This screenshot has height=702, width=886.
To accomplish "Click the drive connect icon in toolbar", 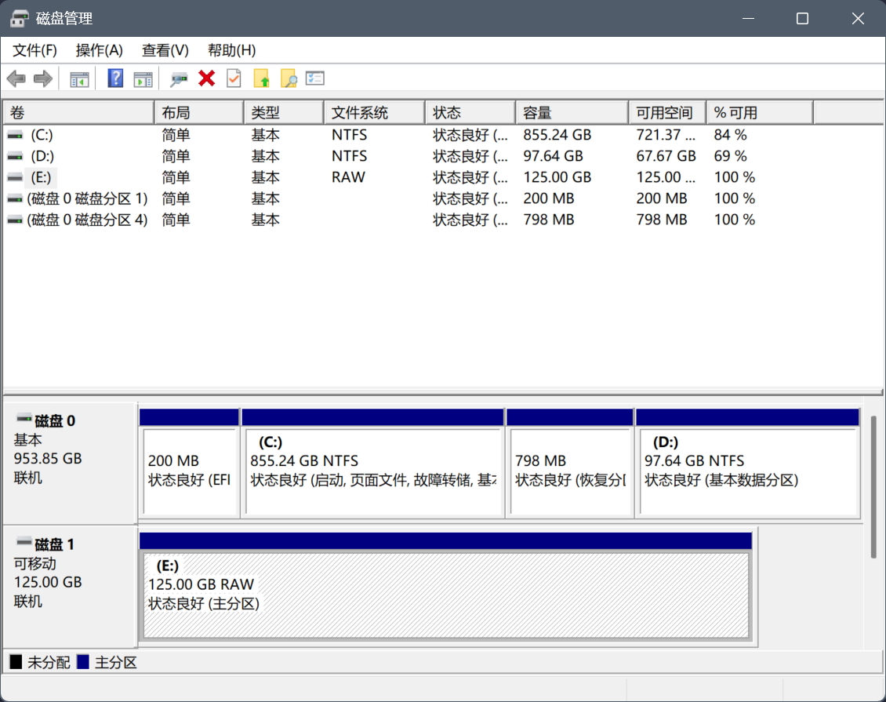I will coord(180,78).
